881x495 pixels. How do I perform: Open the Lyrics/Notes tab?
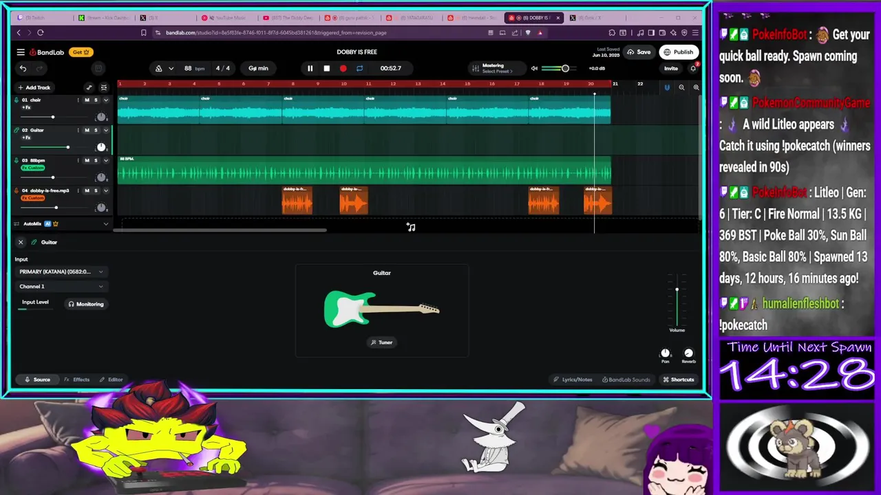(573, 379)
